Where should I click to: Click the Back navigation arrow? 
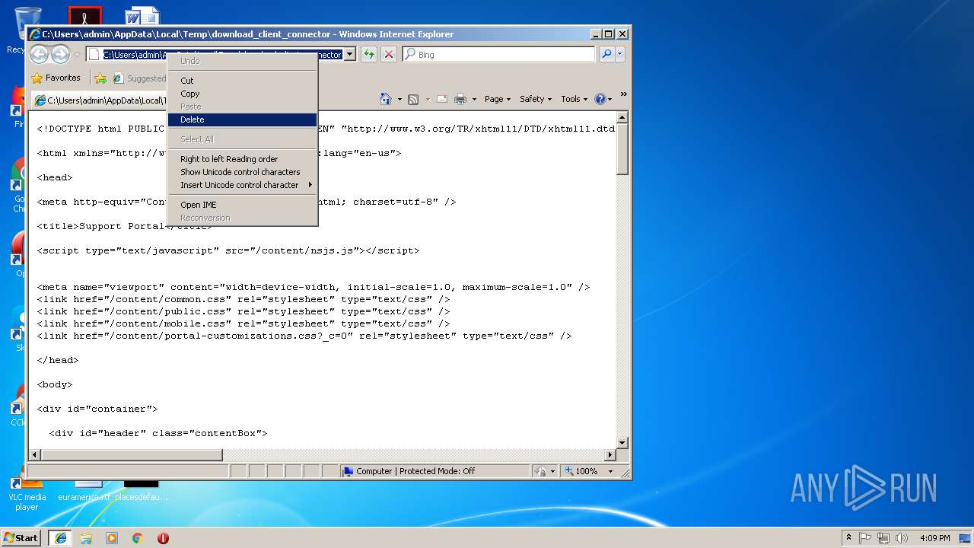point(40,54)
